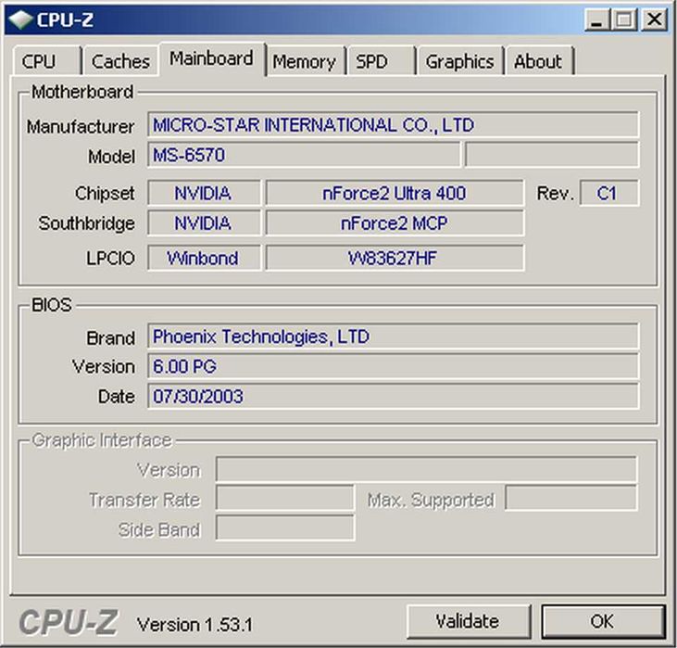
Task: Click the model value MS-6570
Action: [304, 155]
